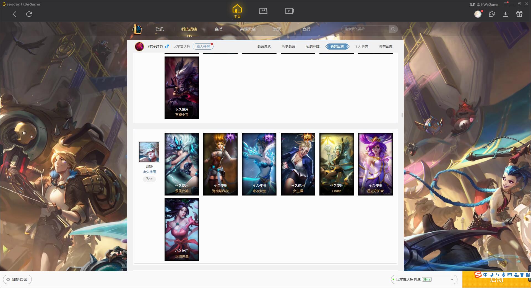Click the 39ms latency badge
The width and height of the screenshot is (531, 288).
tap(427, 279)
